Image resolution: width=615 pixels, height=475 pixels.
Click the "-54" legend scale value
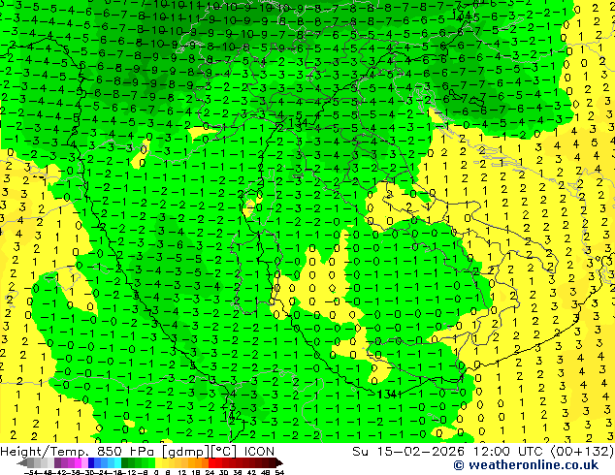click(x=31, y=473)
